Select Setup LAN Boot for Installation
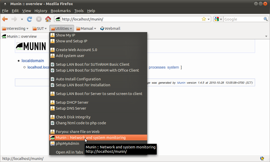This screenshot has height=162, width=270. pyautogui.click(x=98, y=85)
